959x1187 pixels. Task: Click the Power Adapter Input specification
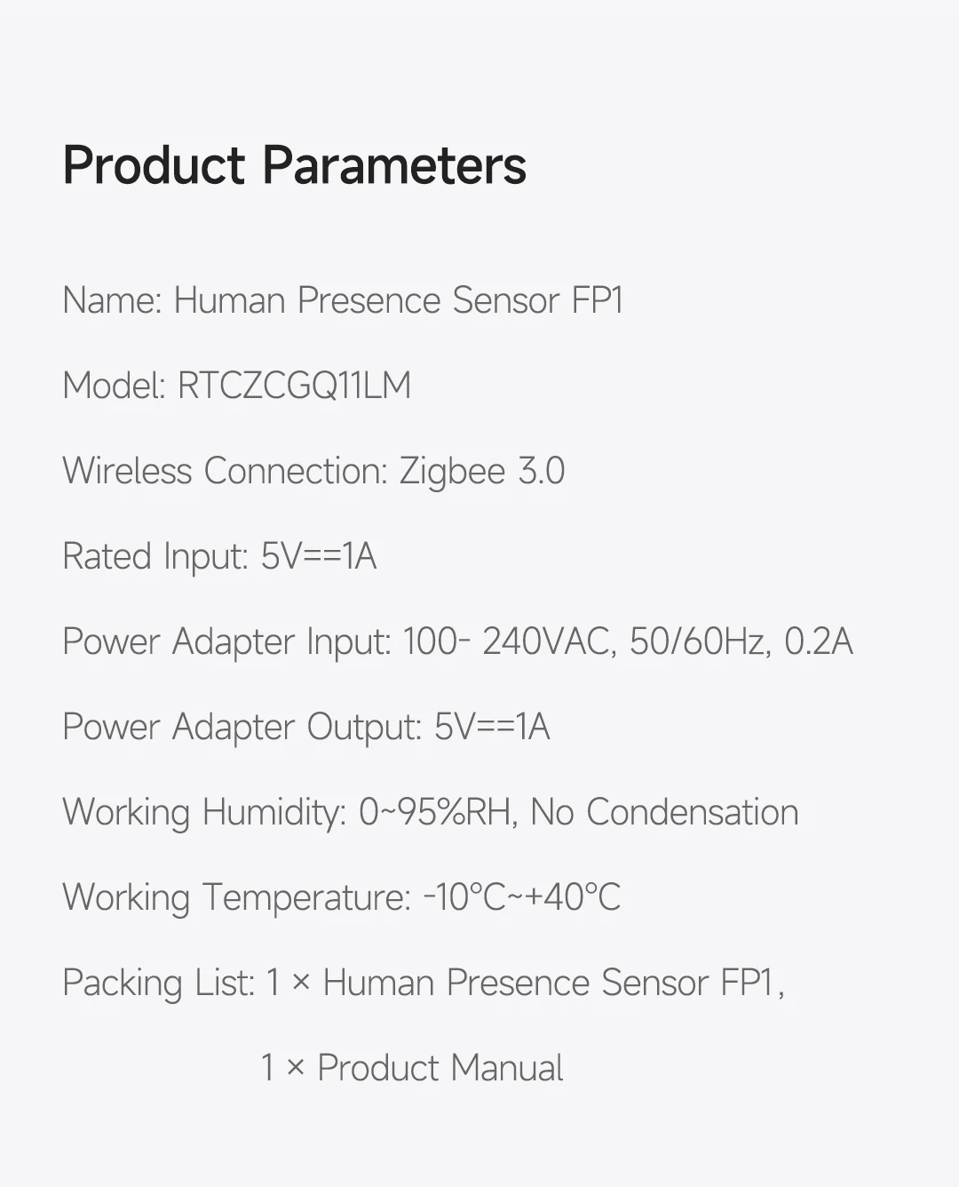[x=457, y=641]
